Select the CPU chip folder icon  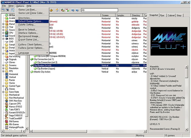click(7, 33)
